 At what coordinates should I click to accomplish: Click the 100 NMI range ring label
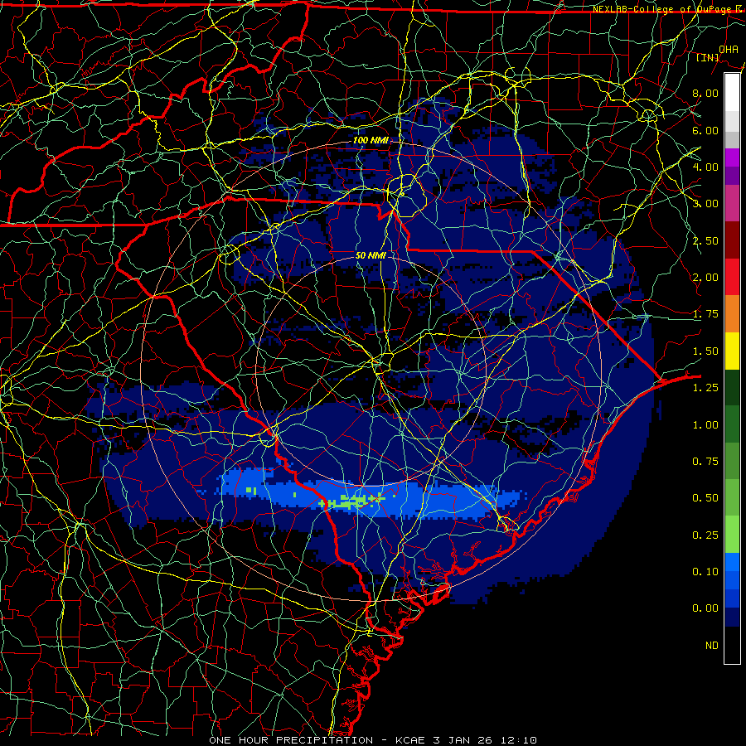click(x=371, y=140)
